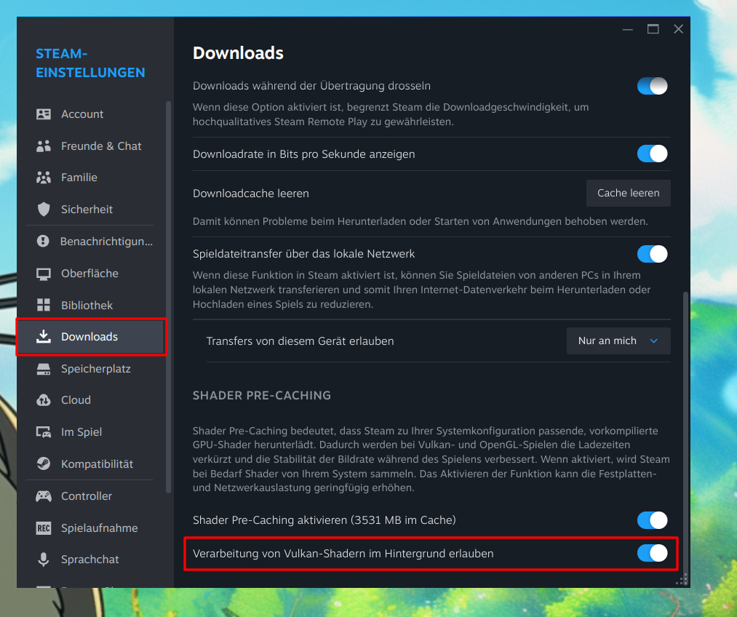This screenshot has width=737, height=617.
Task: Minimize the Steam settings window
Action: point(627,29)
